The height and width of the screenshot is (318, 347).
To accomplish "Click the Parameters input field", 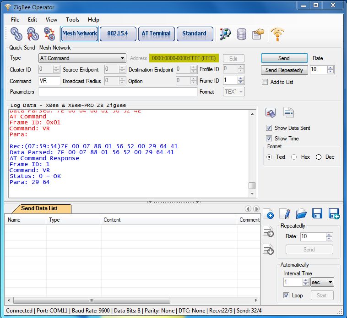I will [118, 92].
